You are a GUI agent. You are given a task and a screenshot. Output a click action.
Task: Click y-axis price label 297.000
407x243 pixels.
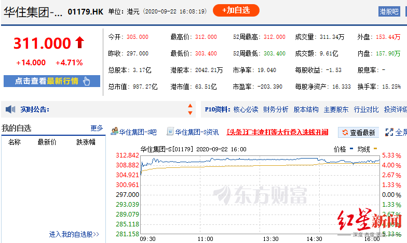pyautogui.click(x=128, y=195)
